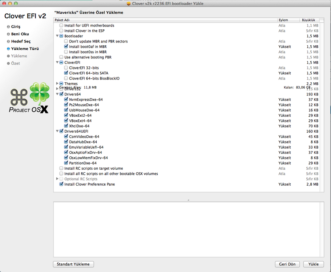Screen dimensions: 331x272
Task: Uncheck Install boot0af in MBR
Action: click(66, 47)
